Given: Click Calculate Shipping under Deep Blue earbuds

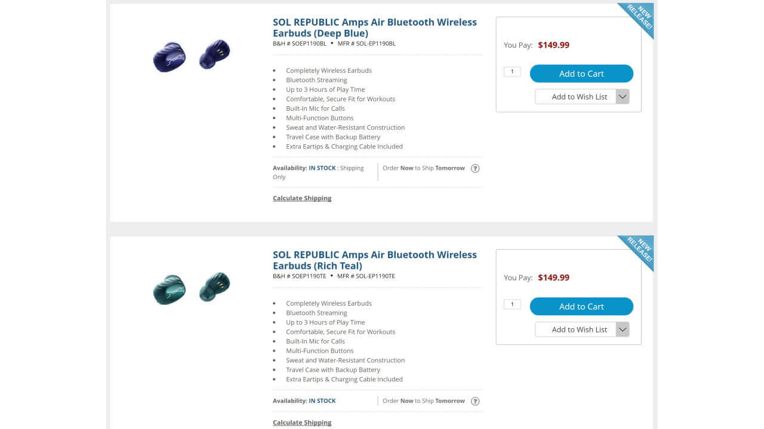Looking at the screenshot, I should coord(302,198).
